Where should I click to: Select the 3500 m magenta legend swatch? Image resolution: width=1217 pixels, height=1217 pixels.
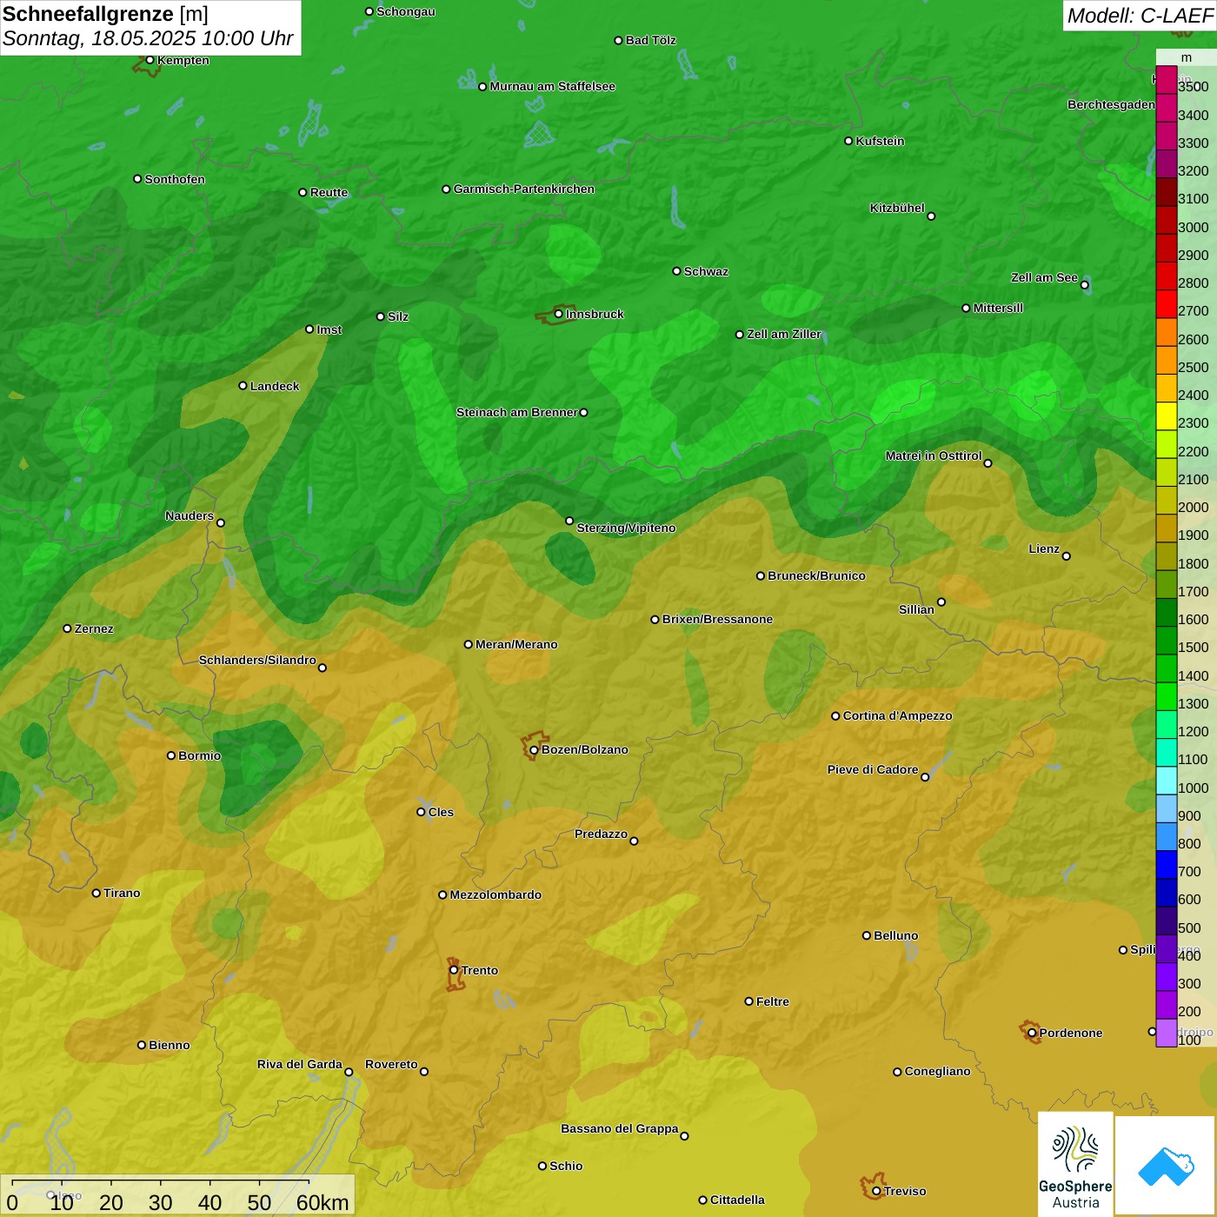1166,80
